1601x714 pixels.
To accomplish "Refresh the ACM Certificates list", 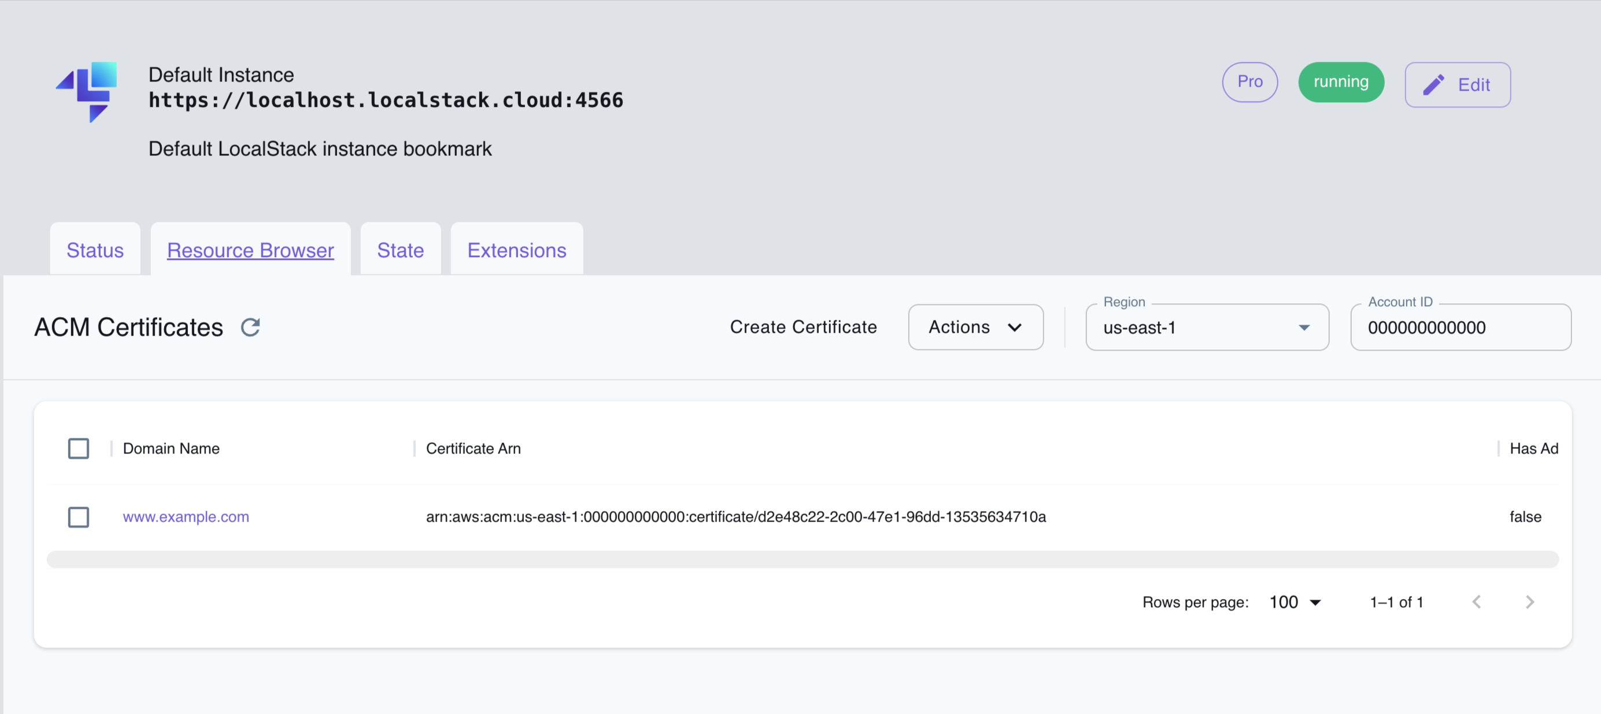I will 250,327.
